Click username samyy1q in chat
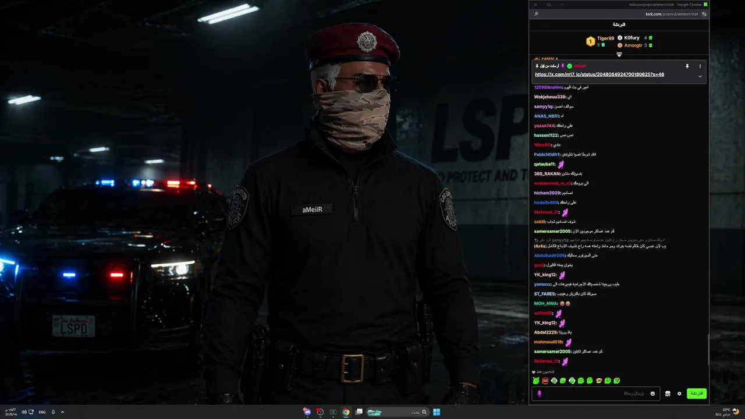 point(543,106)
